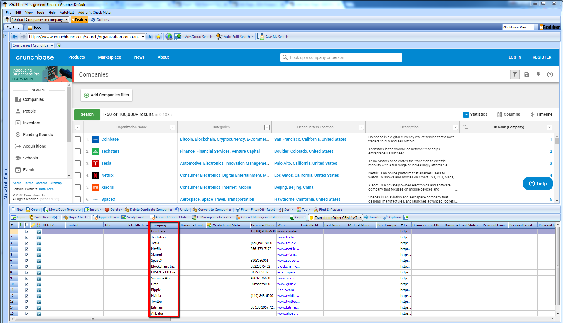Click grid horizontal scrollbar thumb

(x=93, y=319)
